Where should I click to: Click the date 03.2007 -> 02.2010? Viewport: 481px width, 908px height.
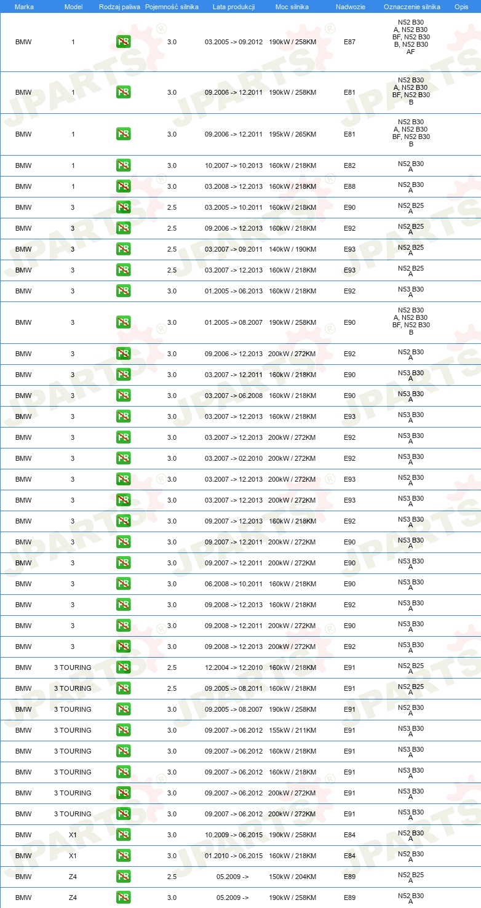click(x=234, y=458)
